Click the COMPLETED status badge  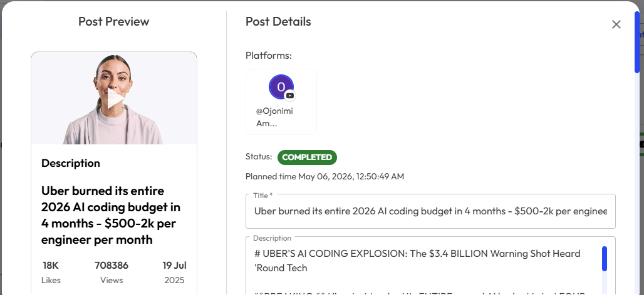click(x=307, y=157)
